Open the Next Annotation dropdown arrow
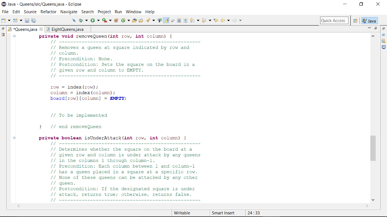The image size is (387, 217). click(x=198, y=20)
